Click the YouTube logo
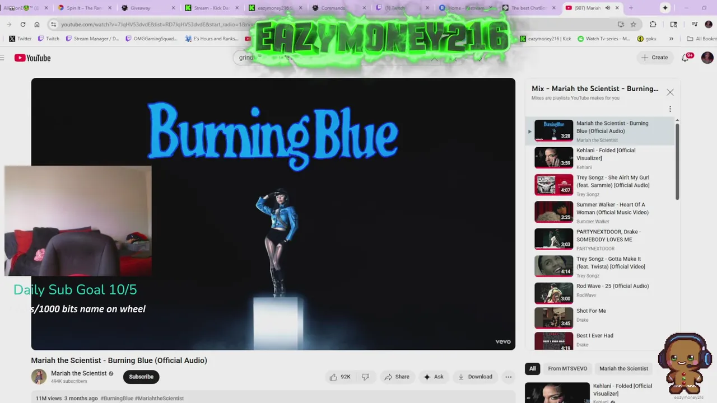 click(32, 58)
